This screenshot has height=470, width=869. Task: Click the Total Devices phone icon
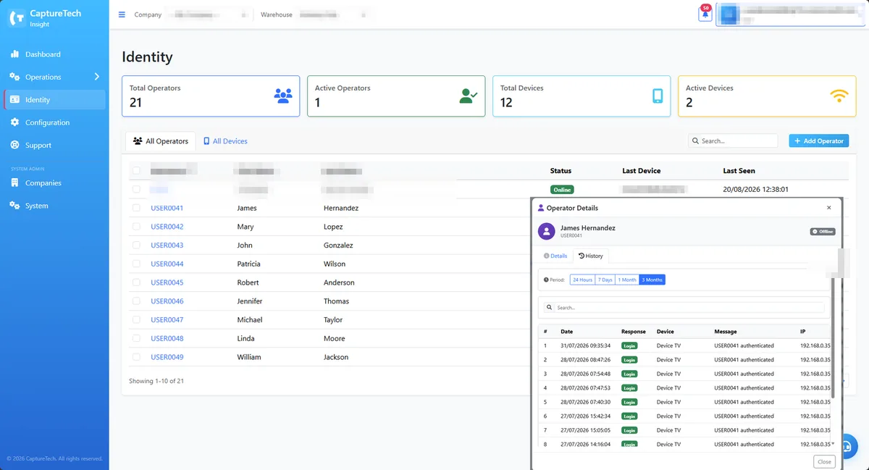658,96
